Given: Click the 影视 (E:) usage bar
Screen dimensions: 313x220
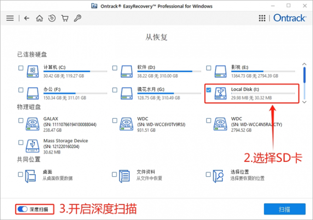Looking at the screenshot, I should click(x=263, y=71).
